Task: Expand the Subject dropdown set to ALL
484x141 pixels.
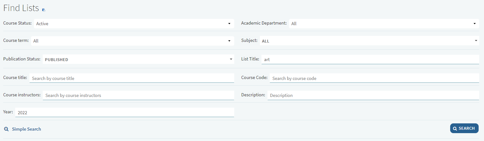Action: point(370,41)
